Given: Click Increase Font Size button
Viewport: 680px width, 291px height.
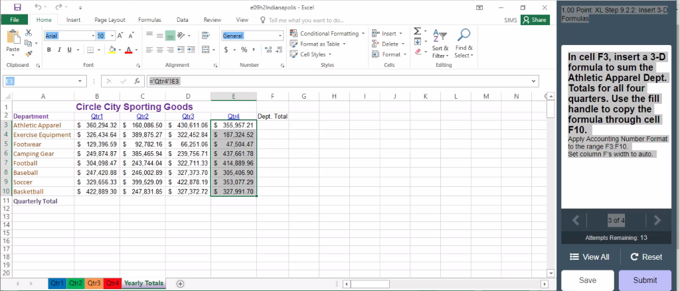Looking at the screenshot, I should point(120,36).
